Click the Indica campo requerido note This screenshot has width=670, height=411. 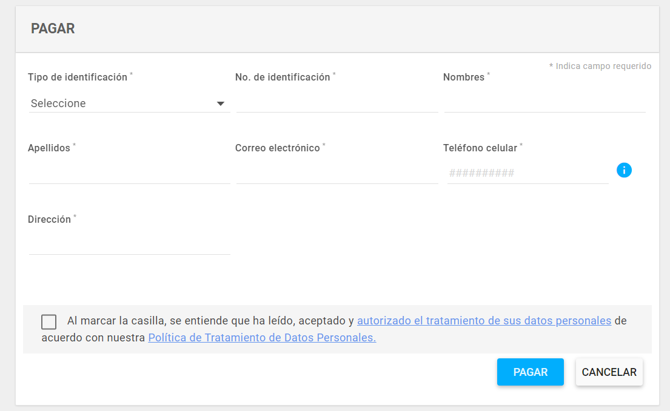click(x=601, y=66)
